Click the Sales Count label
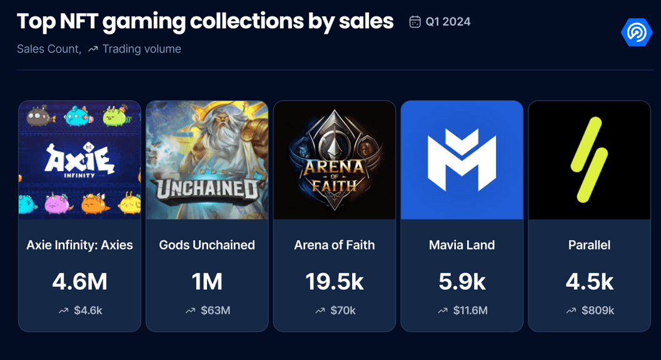 pyautogui.click(x=49, y=49)
